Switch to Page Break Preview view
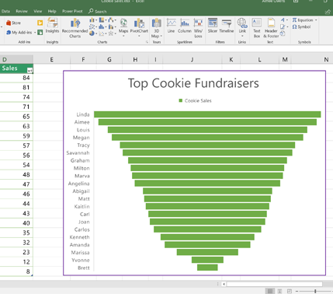 point(290,291)
